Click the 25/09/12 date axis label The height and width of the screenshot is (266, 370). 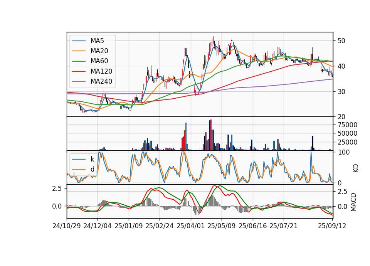332,226
